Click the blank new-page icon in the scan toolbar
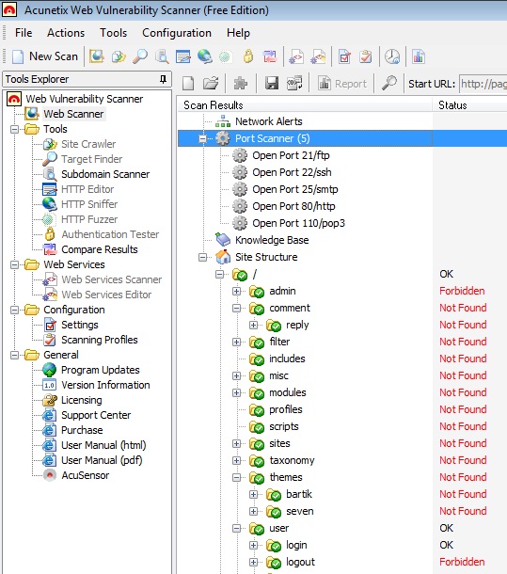 (x=188, y=84)
